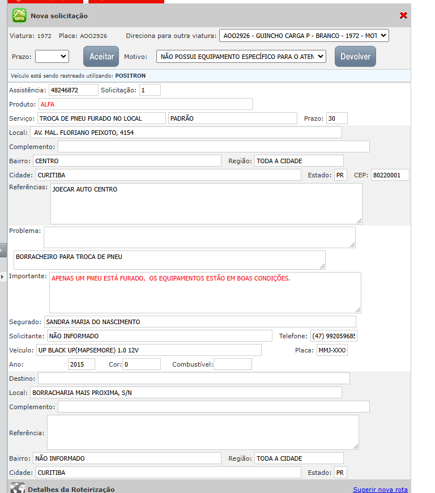Click the GPS icon beside Nova solicitação

pyautogui.click(x=19, y=16)
